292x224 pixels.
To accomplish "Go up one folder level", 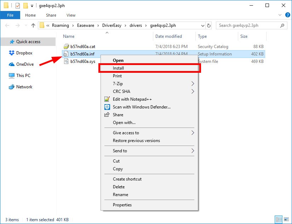I will click(x=33, y=25).
